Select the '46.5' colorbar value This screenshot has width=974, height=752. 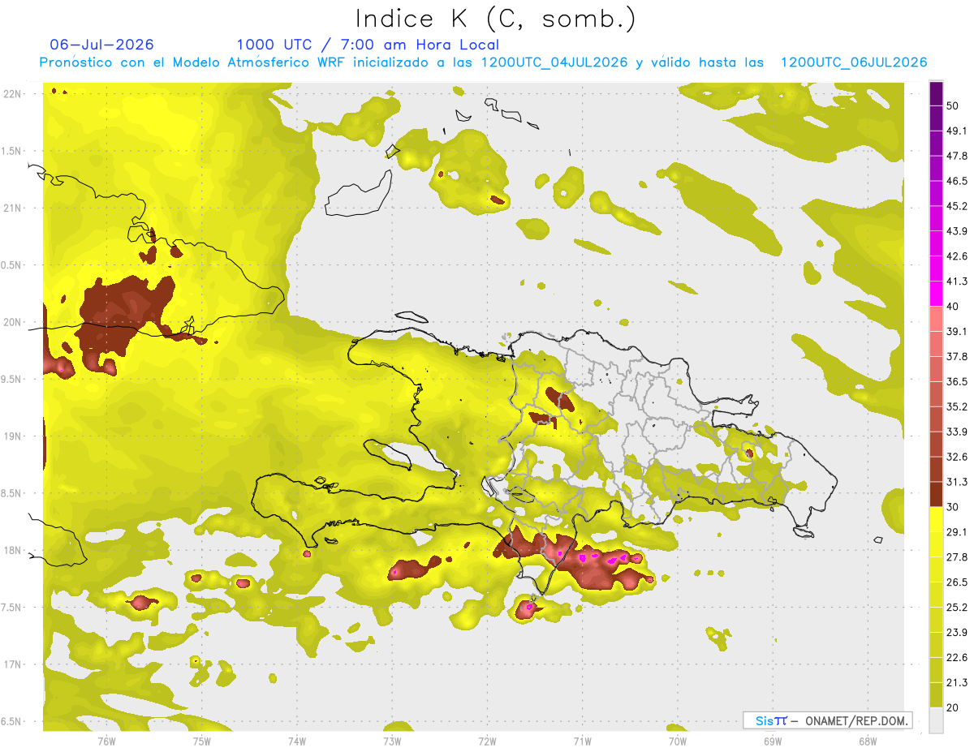tap(957, 181)
